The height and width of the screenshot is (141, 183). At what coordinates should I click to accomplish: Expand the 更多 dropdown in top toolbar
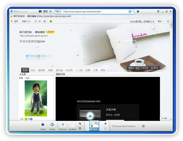tap(160, 21)
